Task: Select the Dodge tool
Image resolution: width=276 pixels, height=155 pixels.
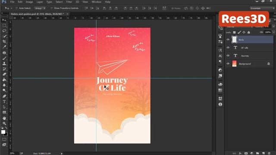Action: click(x=4, y=90)
